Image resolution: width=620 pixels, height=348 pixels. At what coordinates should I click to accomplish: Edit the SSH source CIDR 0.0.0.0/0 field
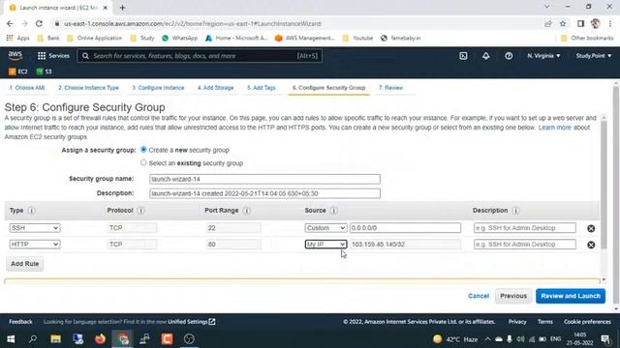point(405,228)
